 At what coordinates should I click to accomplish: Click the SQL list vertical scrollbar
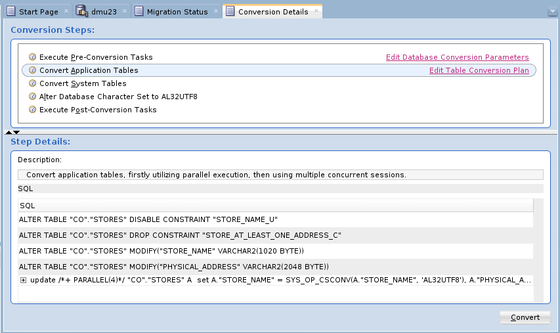[538, 250]
